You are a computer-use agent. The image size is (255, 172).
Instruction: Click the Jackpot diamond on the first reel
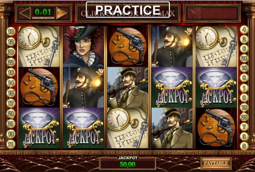[39, 128]
